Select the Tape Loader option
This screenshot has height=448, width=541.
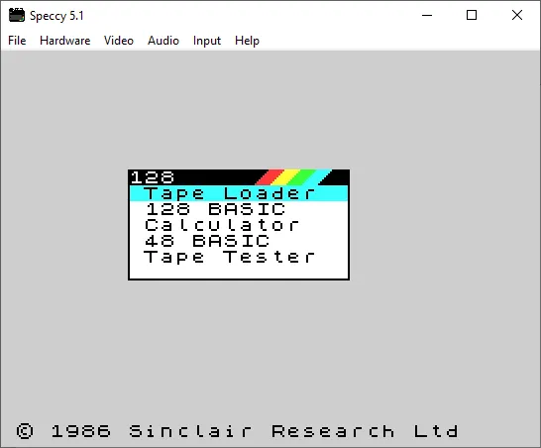[239, 193]
